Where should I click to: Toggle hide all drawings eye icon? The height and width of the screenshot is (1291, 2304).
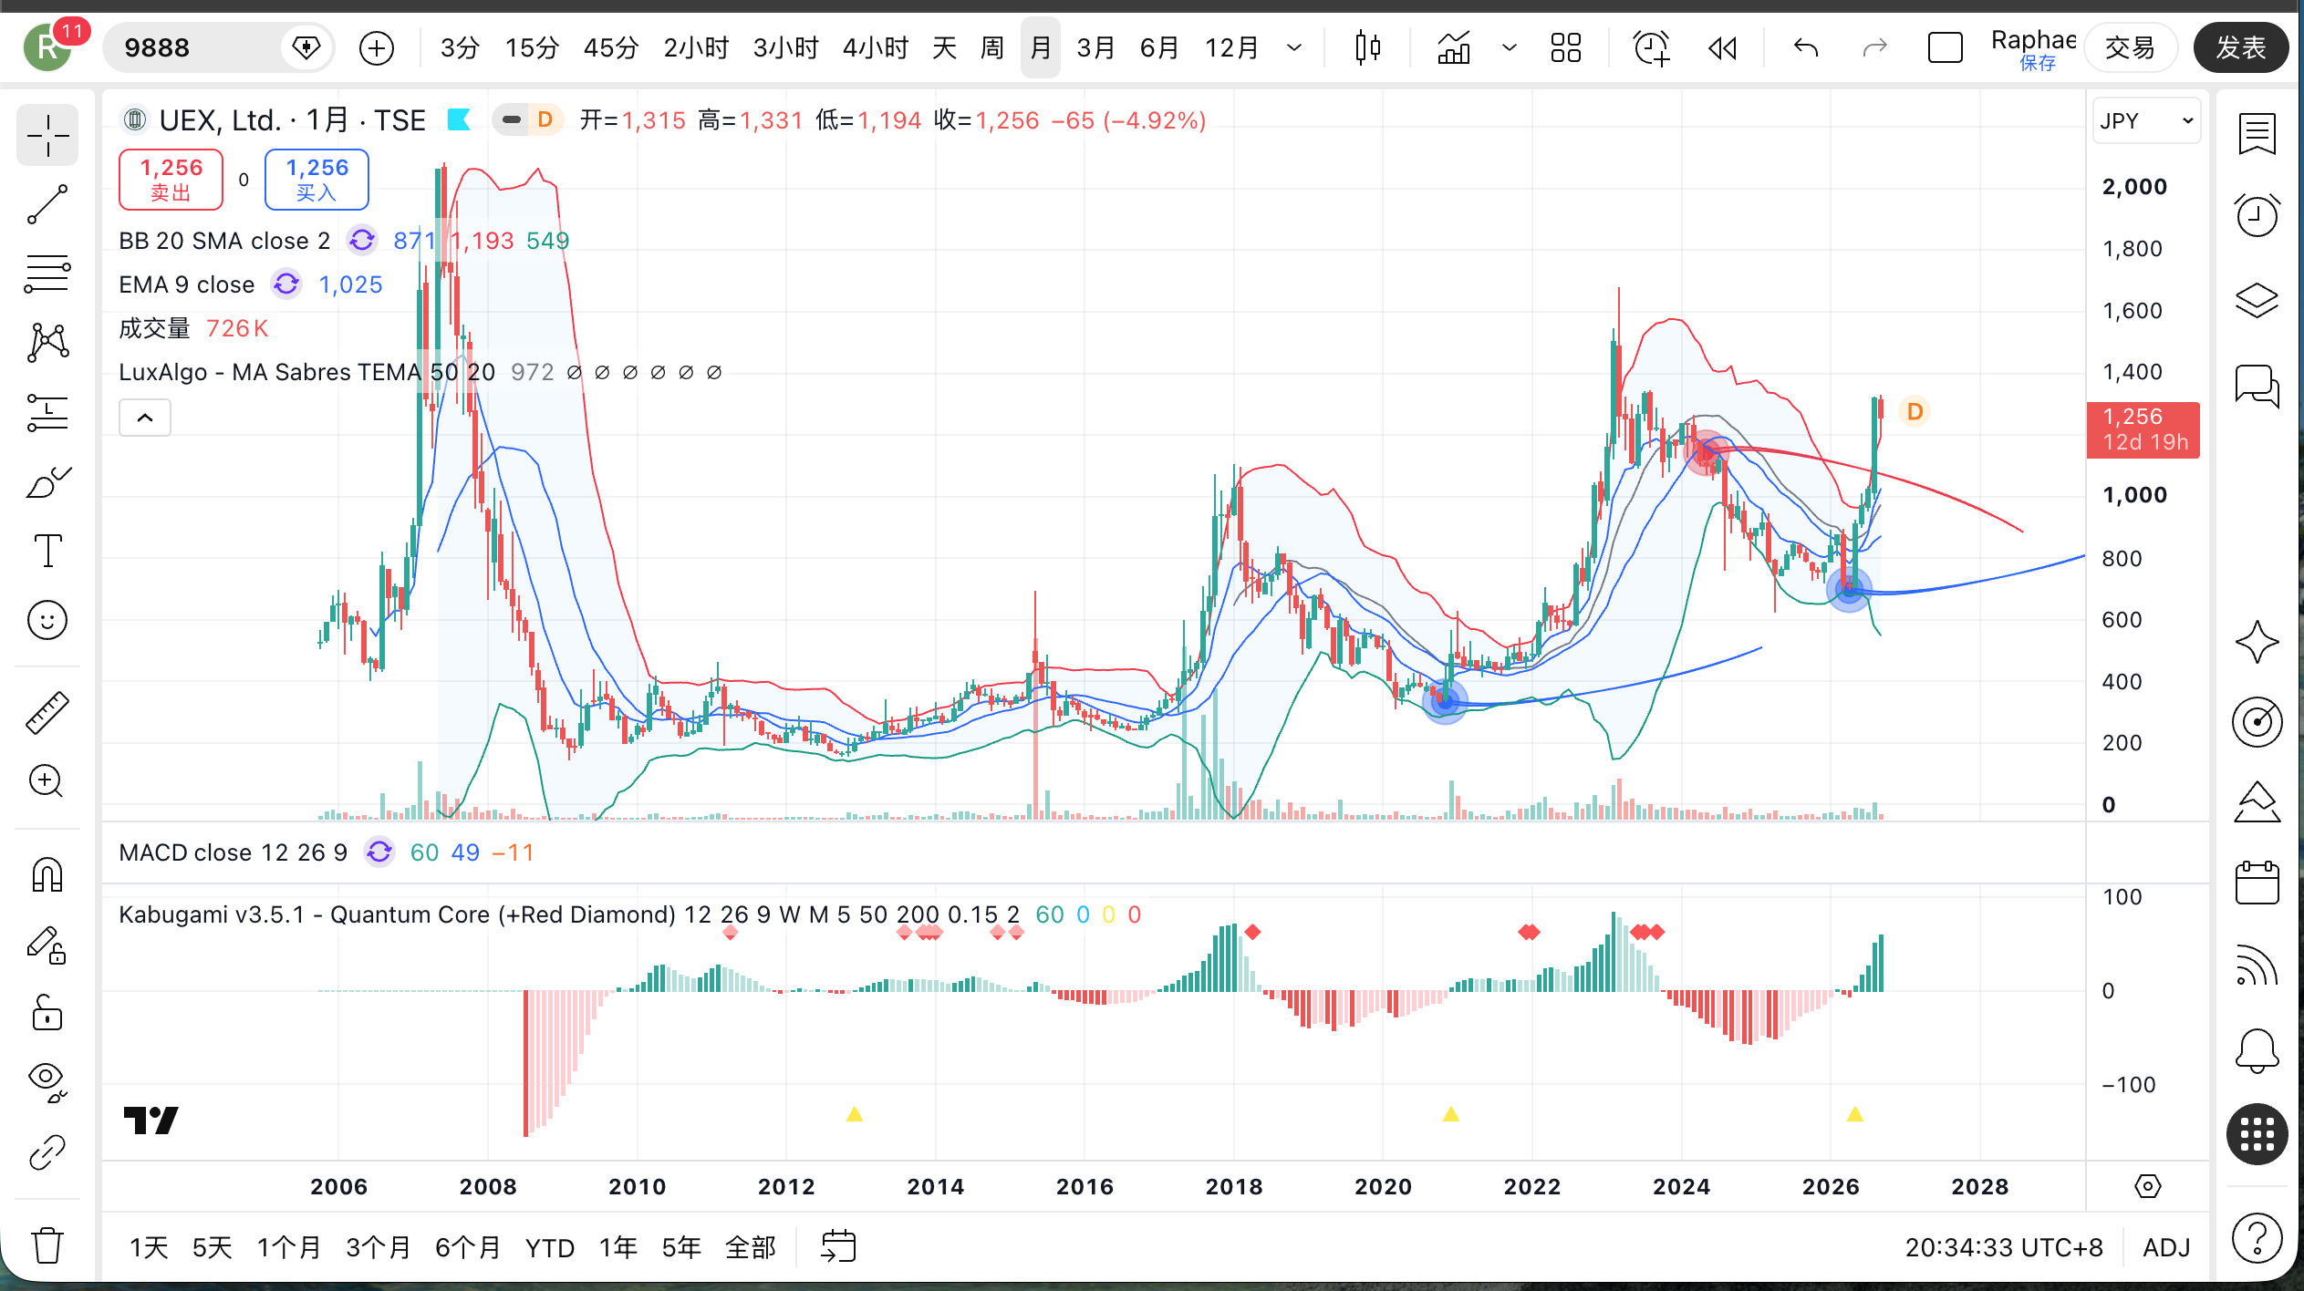[x=47, y=1081]
